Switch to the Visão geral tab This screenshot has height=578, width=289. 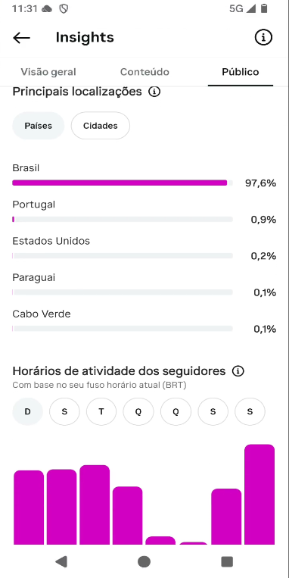click(x=48, y=72)
